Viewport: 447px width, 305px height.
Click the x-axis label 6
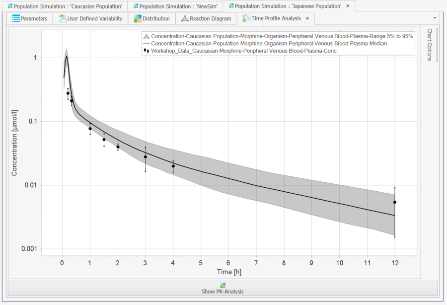(x=228, y=263)
